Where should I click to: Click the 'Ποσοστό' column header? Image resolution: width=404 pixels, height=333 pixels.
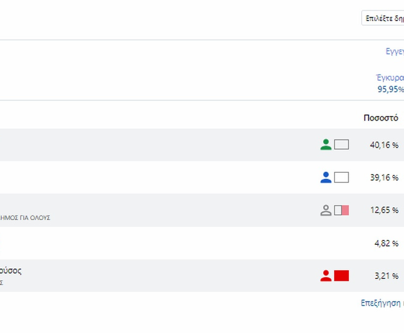pos(381,118)
